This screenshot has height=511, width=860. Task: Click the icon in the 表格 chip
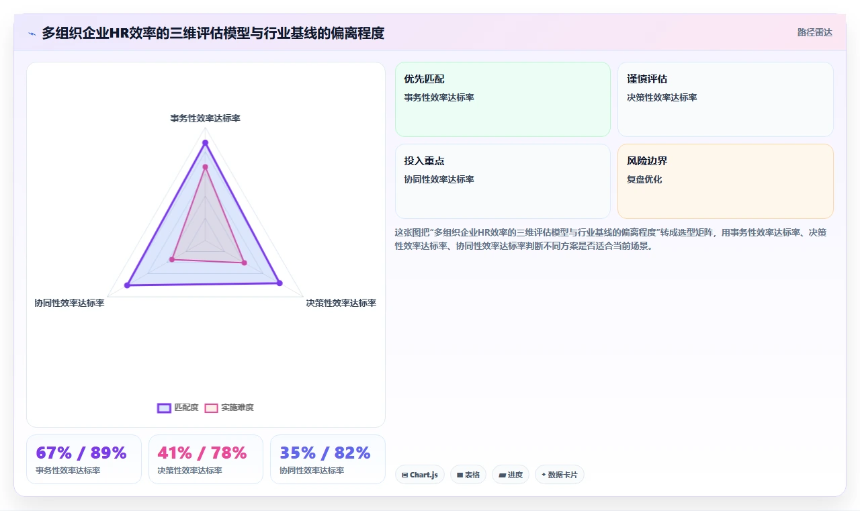(x=460, y=475)
